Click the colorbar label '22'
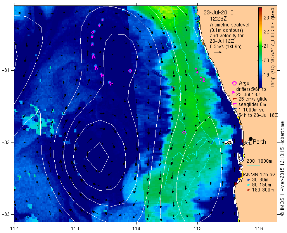 click(x=266, y=32)
